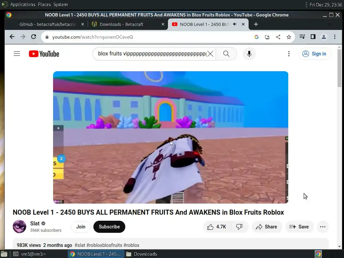Click the page vertical scrollbar thumb
Viewport: 344px width, 258px height.
(339, 68)
